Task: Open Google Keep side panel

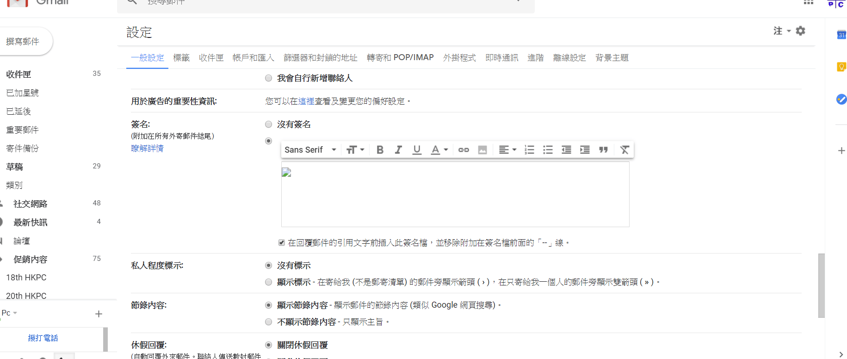Action: [x=841, y=67]
